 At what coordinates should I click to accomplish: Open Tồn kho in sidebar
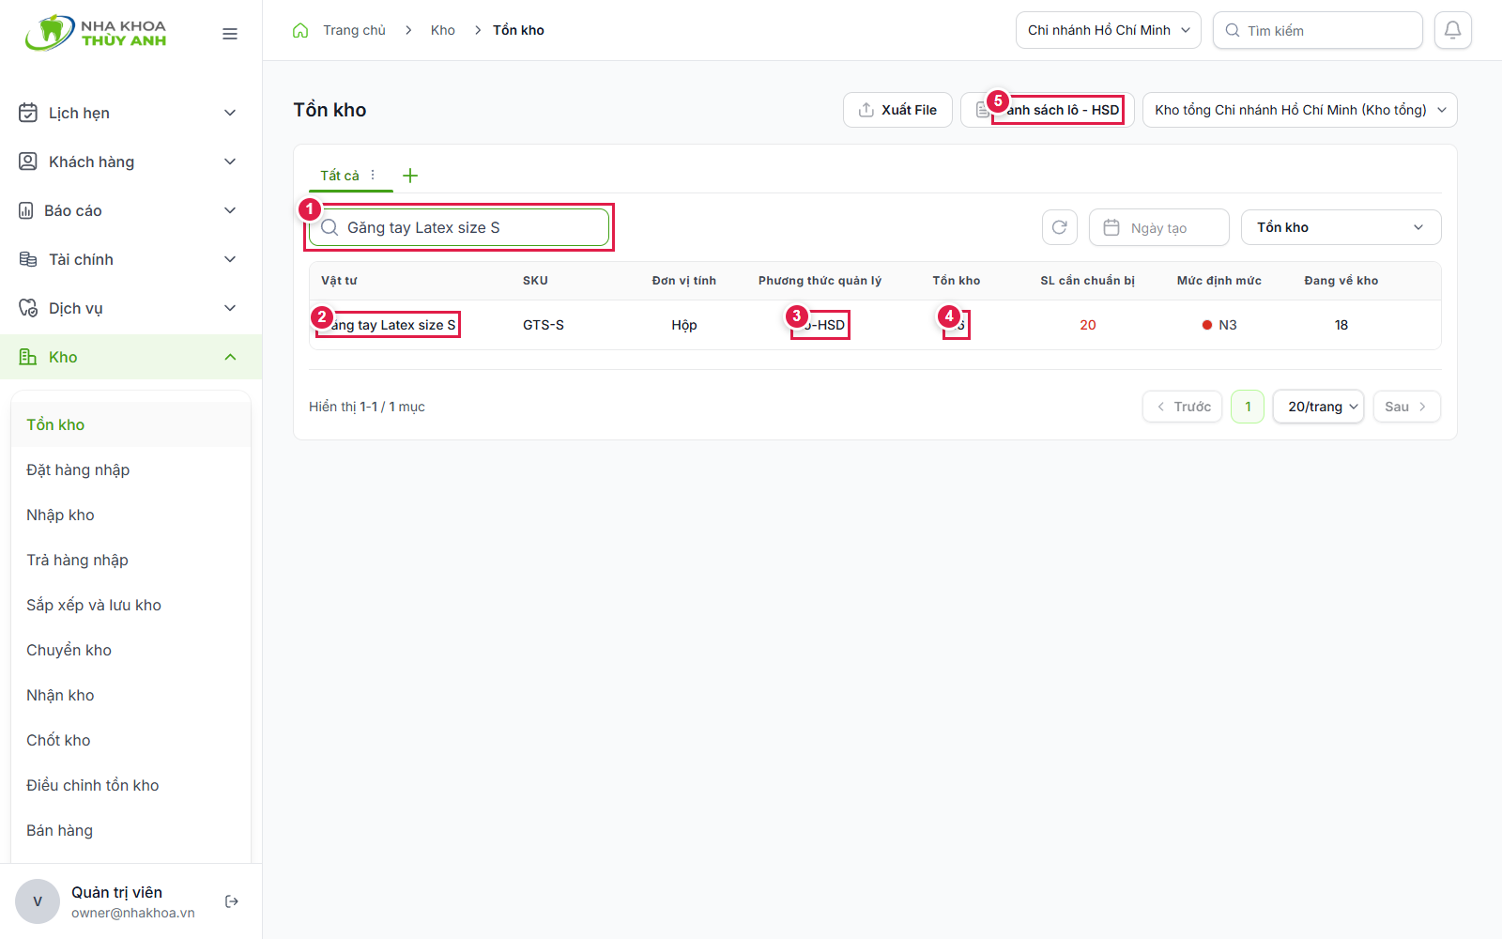(130, 424)
